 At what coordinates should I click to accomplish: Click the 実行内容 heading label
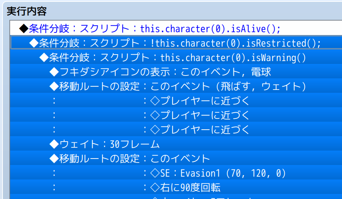[x=27, y=11]
